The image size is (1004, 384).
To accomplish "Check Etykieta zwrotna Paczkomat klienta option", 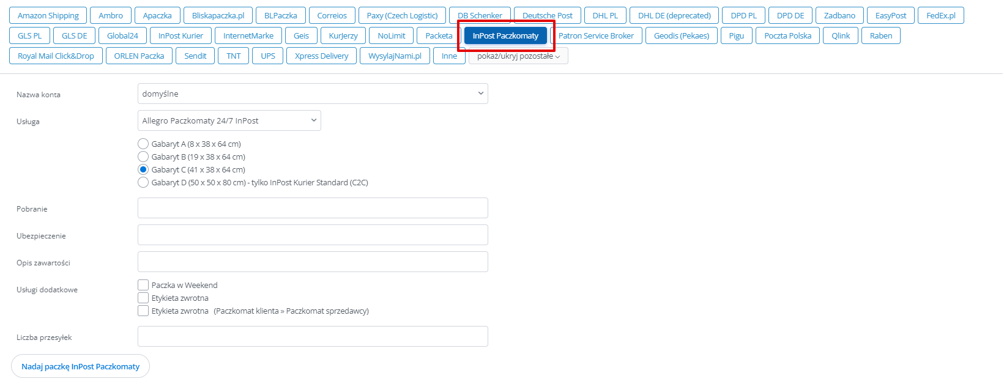I will [143, 311].
